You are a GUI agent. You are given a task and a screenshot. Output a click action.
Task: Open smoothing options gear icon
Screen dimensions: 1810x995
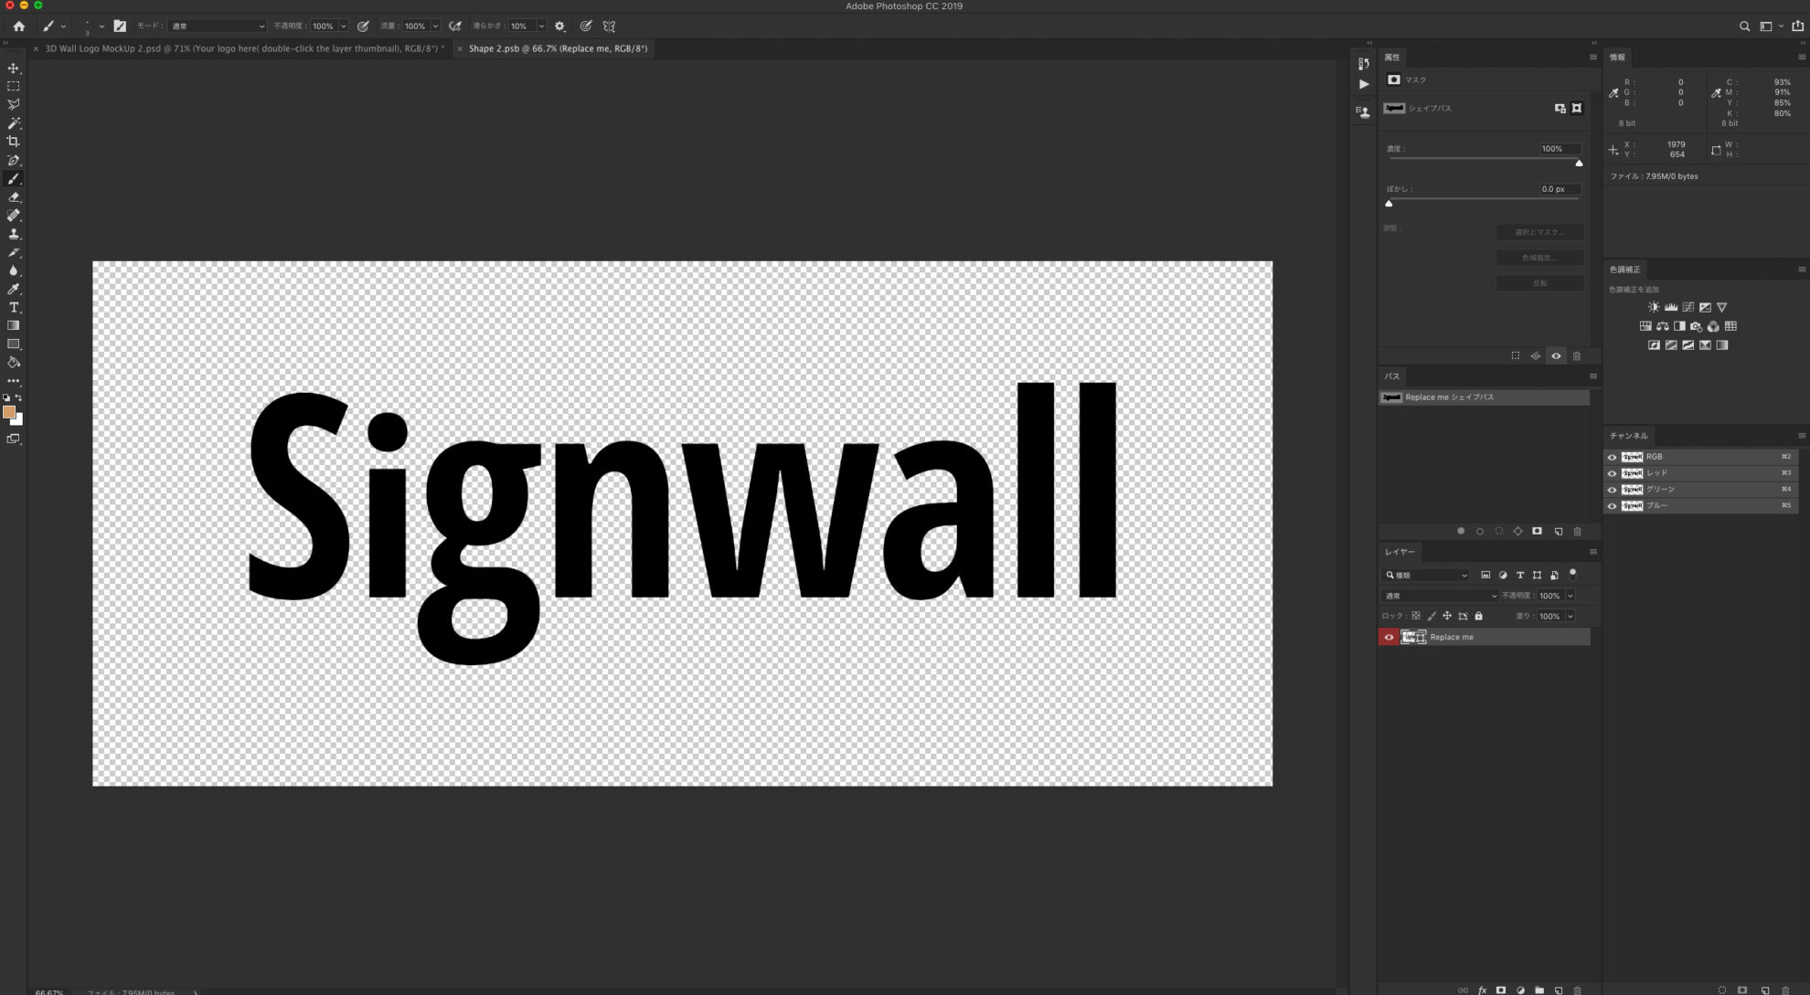point(560,26)
